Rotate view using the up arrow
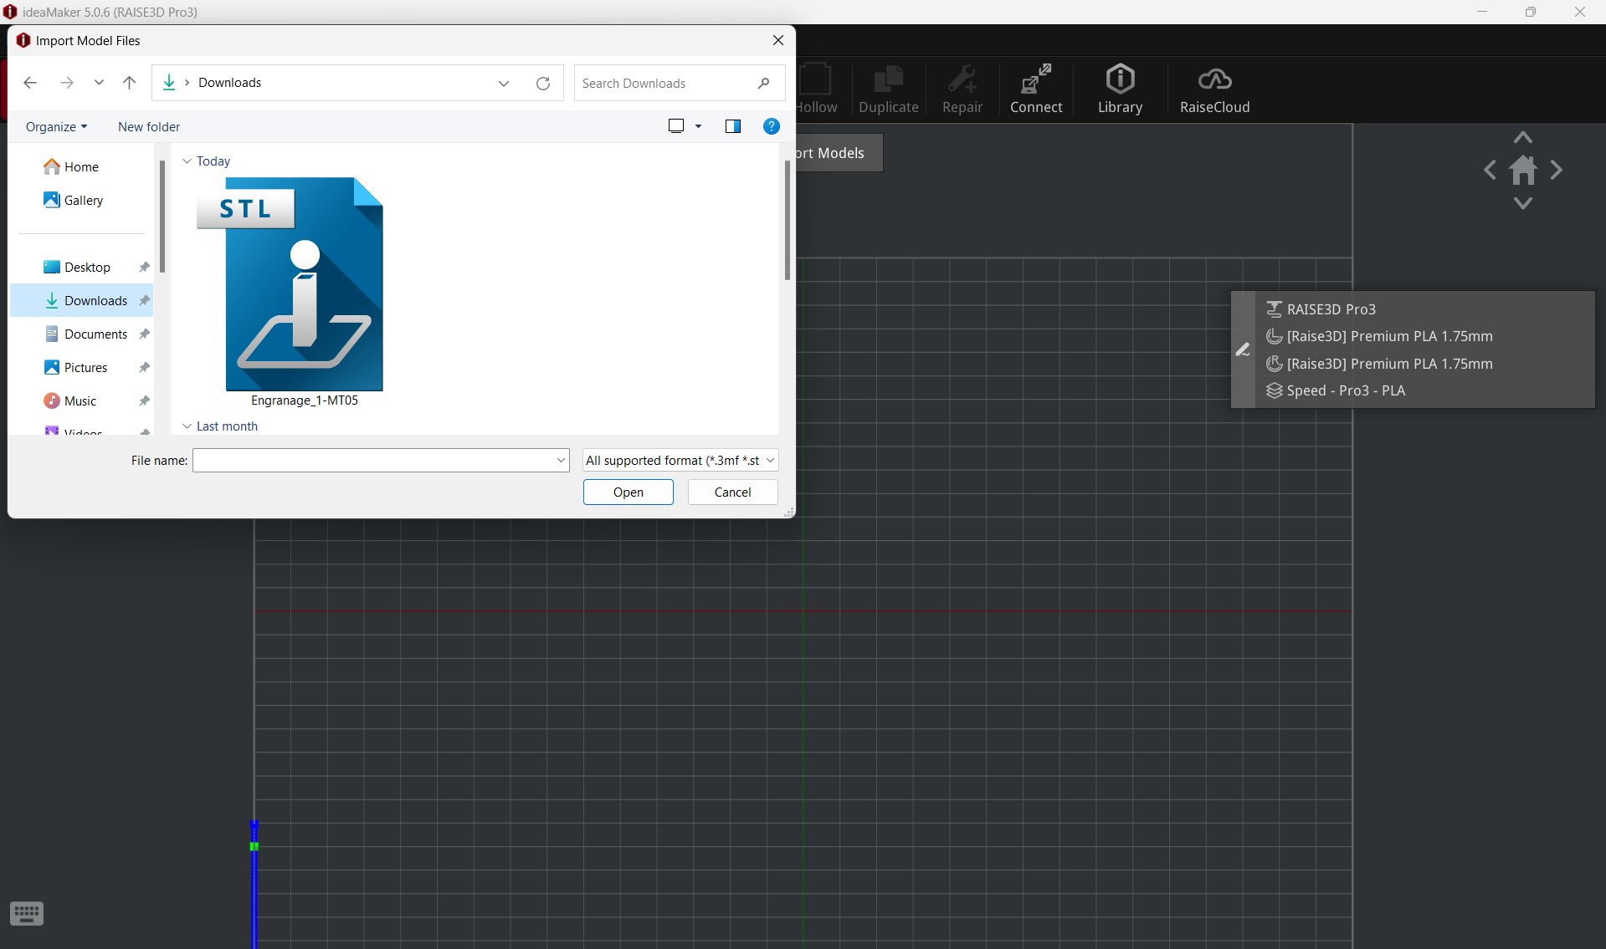Image resolution: width=1606 pixels, height=949 pixels. point(1523,137)
